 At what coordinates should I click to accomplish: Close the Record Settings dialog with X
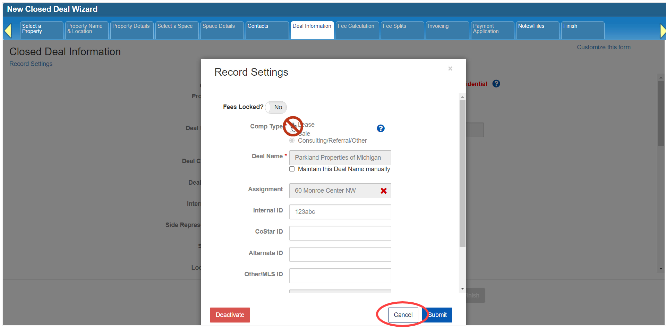[450, 69]
